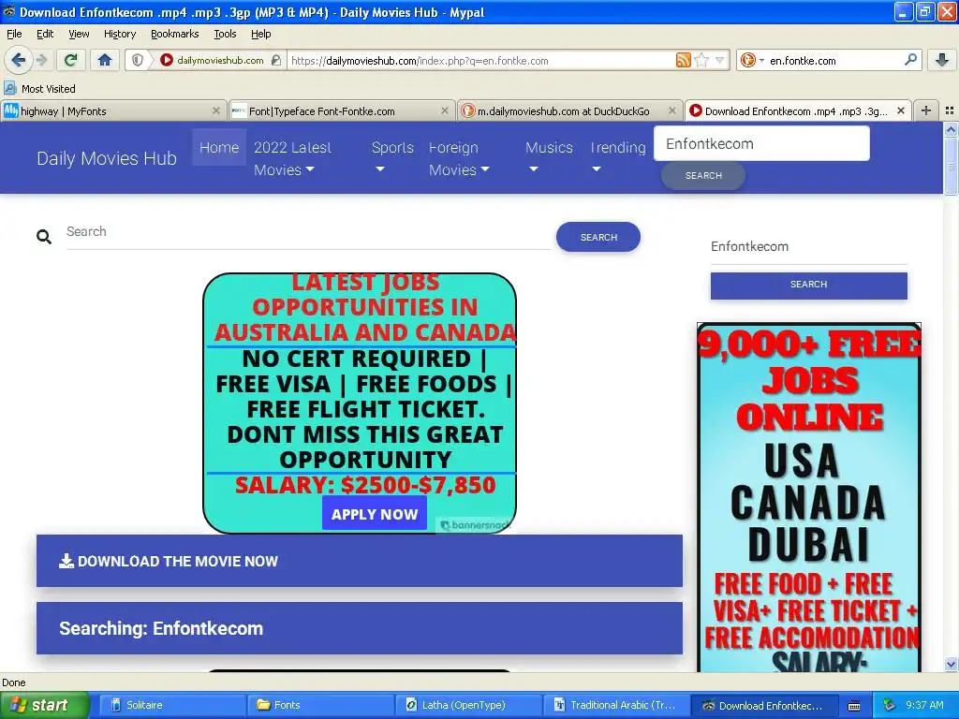
Task: Click the tracking protection shield icon
Action: tap(138, 60)
